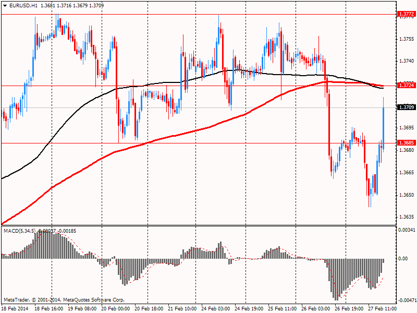The width and height of the screenshot is (417, 313).
Task: Click the 20 Feb 18:00 time label
Action: (x=149, y=308)
